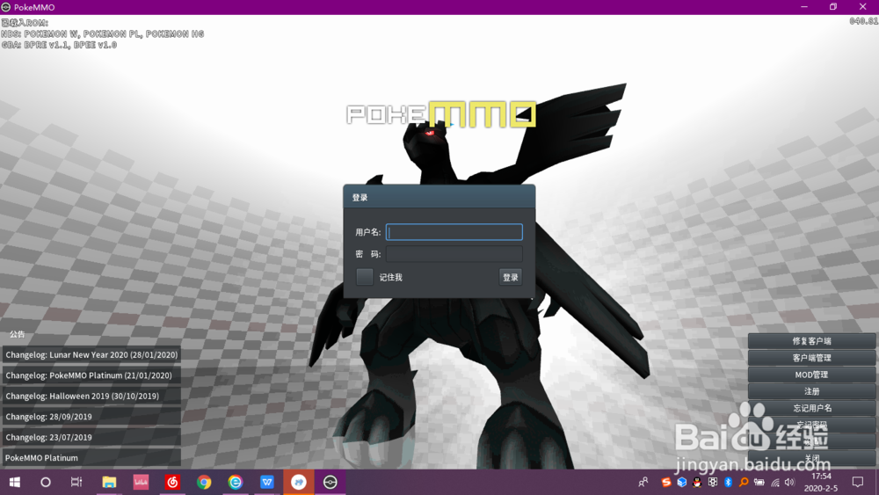
Task: Open Changelog: Halloween 2019 announcement
Action: pyautogui.click(x=91, y=396)
